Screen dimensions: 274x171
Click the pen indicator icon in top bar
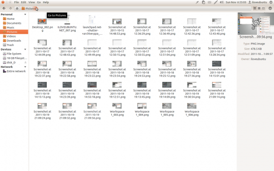click(x=215, y=2)
